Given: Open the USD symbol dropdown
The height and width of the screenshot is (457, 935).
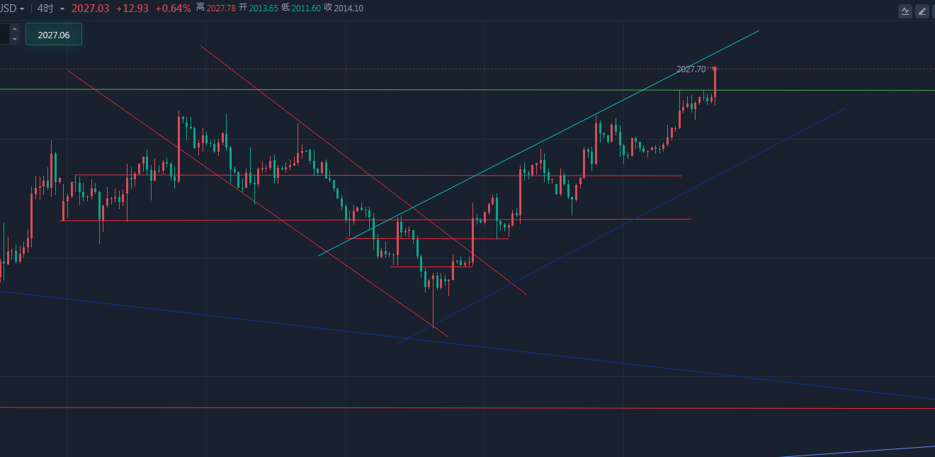Looking at the screenshot, I should point(13,9).
